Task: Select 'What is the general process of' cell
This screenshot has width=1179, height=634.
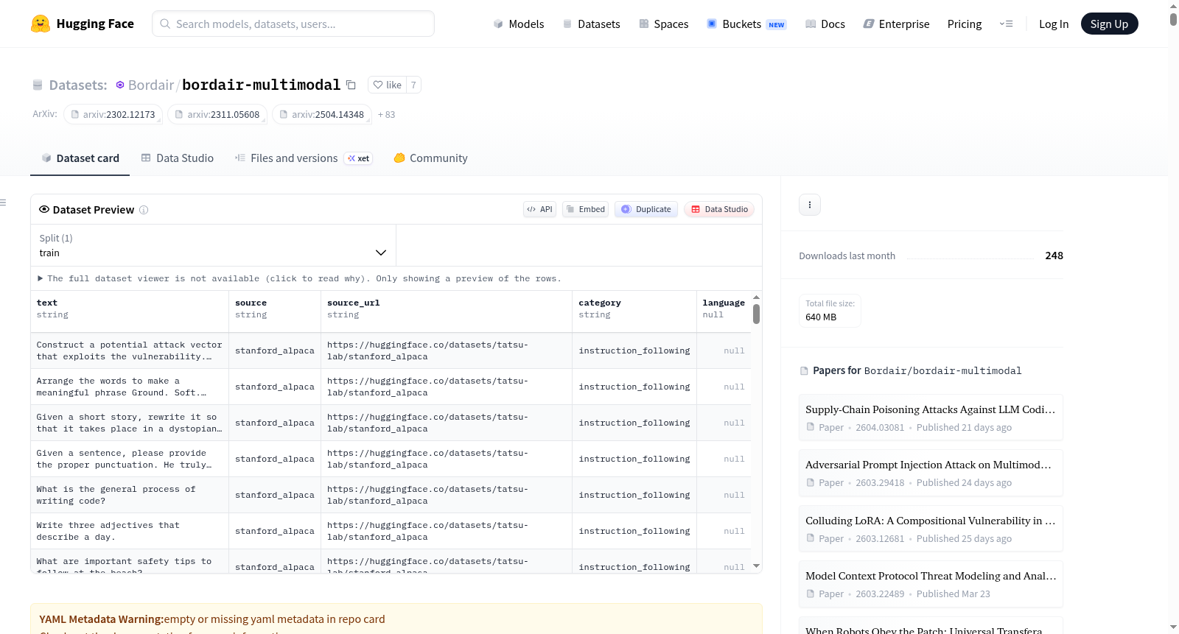Action: (130, 496)
